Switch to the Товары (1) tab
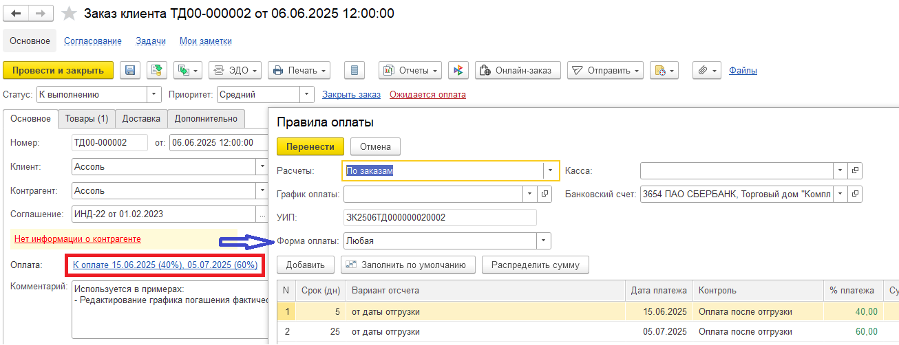The height and width of the screenshot is (345, 899). pyautogui.click(x=87, y=119)
